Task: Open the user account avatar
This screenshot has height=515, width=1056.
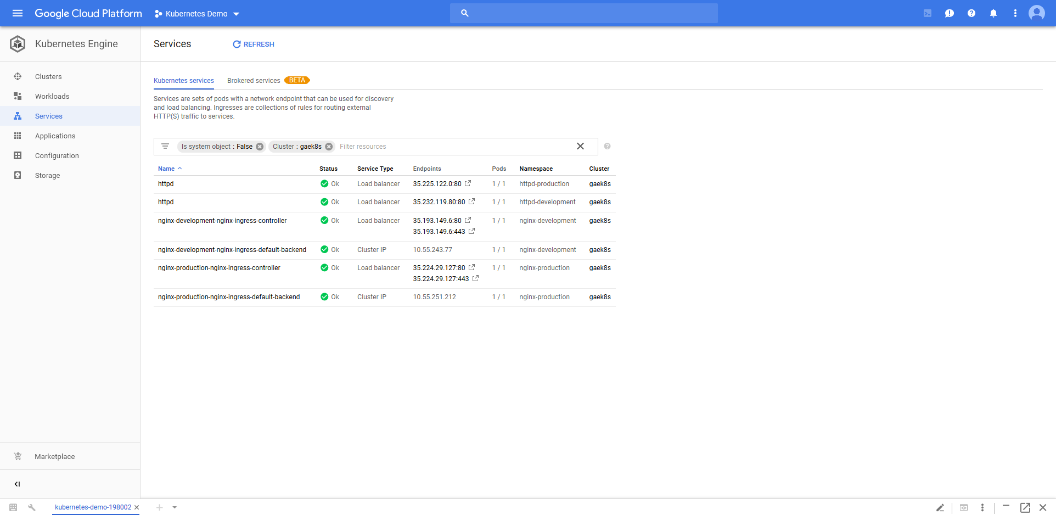Action: tap(1036, 13)
